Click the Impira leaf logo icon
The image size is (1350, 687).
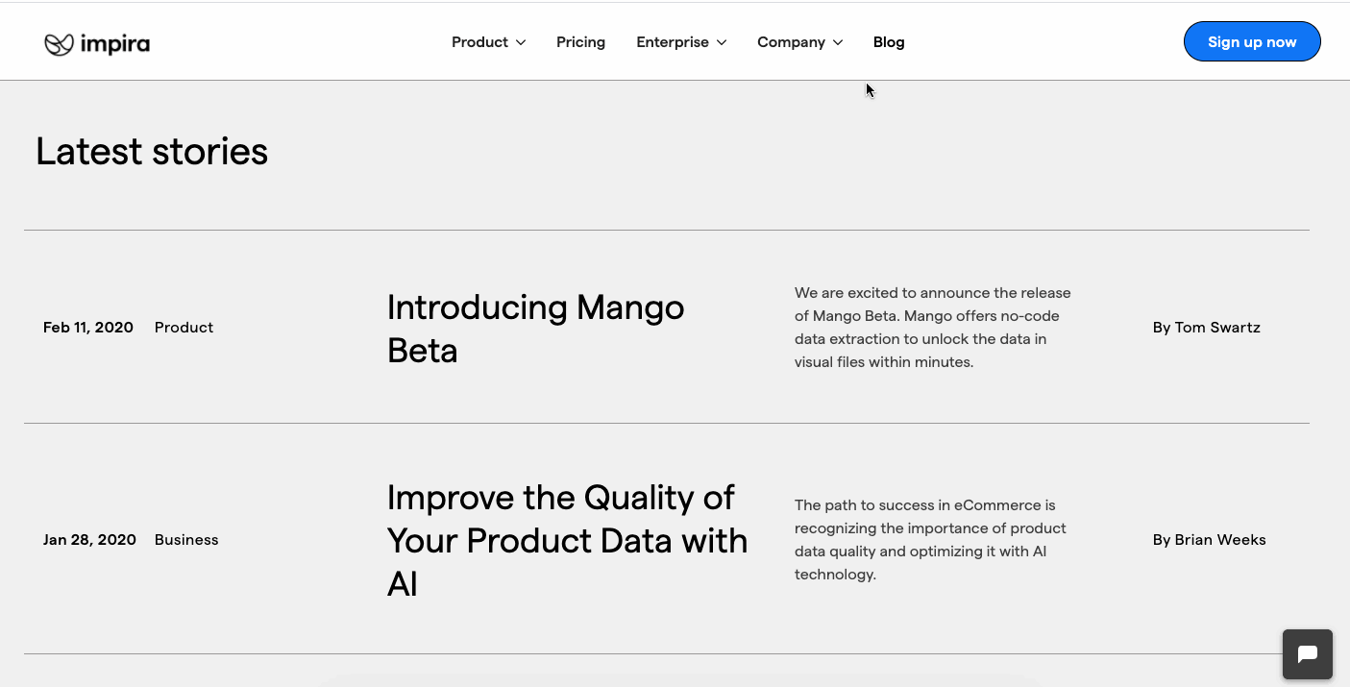pos(59,43)
